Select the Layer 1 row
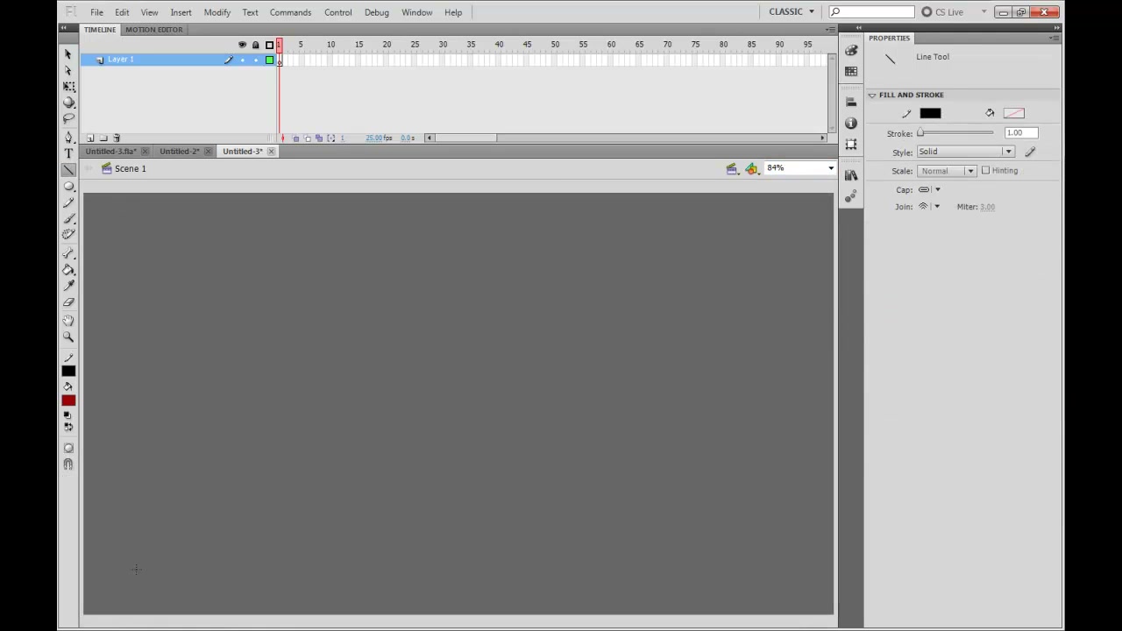 [x=179, y=60]
